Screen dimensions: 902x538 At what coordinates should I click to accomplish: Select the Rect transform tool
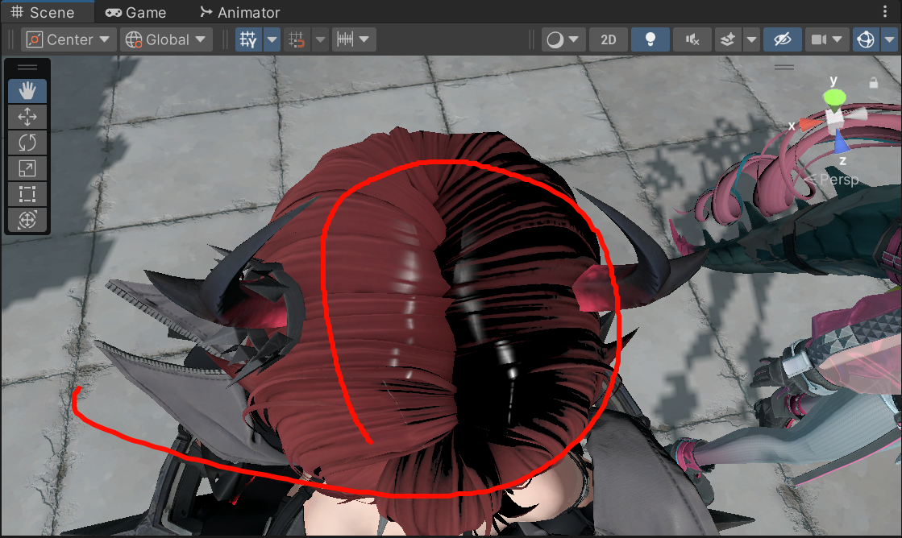[27, 194]
